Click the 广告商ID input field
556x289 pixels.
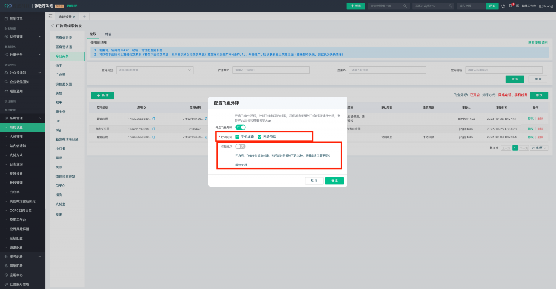[x=271, y=70]
